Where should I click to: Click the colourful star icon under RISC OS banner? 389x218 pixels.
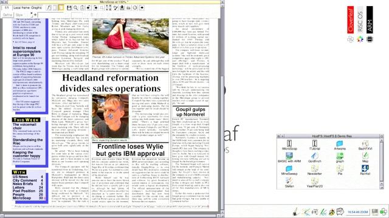(360, 39)
